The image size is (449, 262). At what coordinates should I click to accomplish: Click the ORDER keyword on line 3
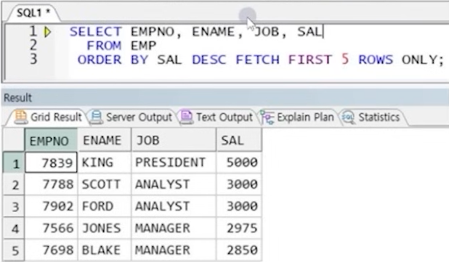pos(100,60)
